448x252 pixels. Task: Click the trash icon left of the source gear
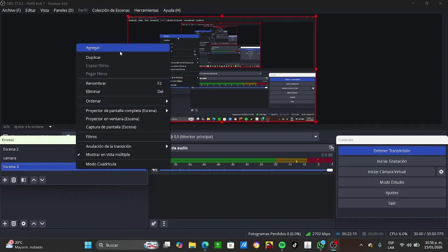tap(14, 224)
